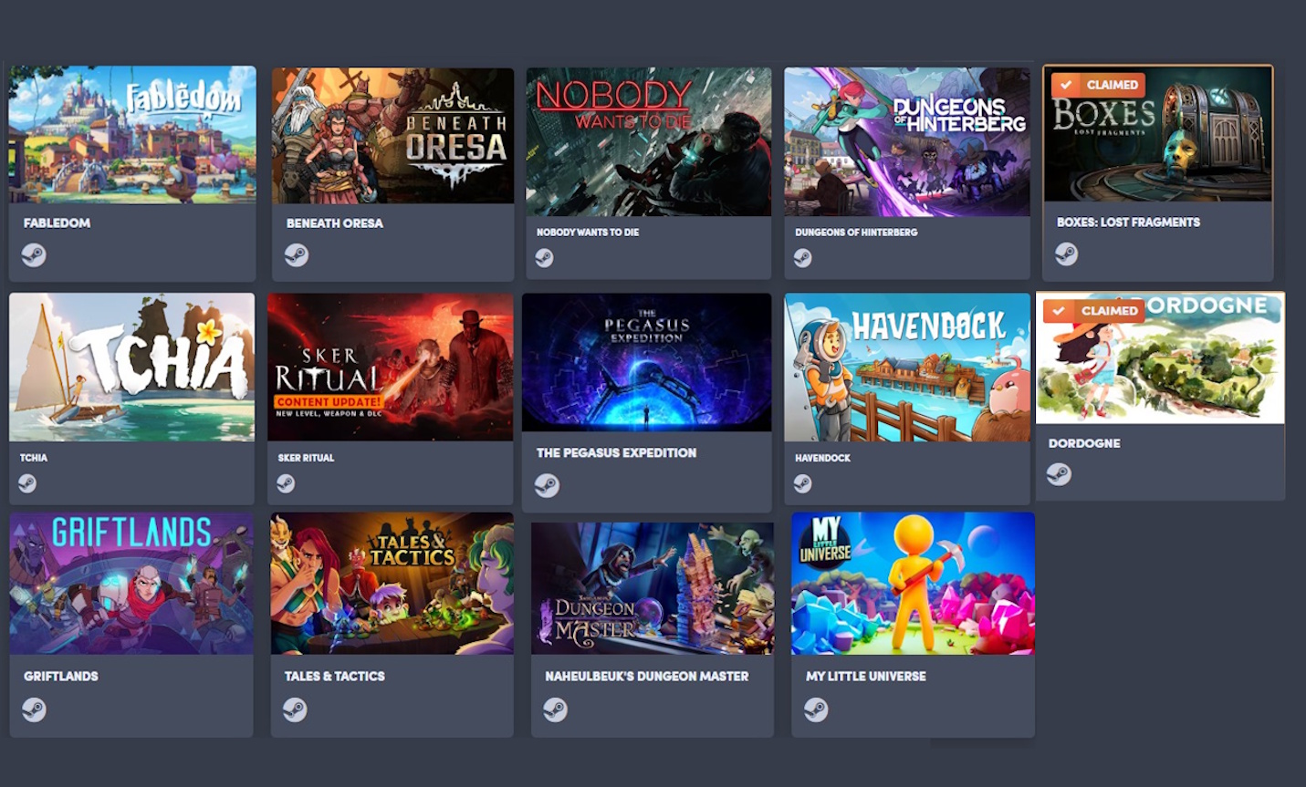This screenshot has width=1306, height=787.
Task: Click the Claimed badge on Boxes: Lost Fragments
Action: (x=1099, y=85)
